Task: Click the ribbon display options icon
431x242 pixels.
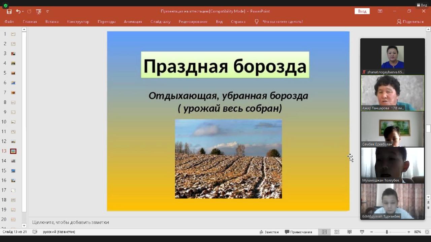Action: (380, 11)
